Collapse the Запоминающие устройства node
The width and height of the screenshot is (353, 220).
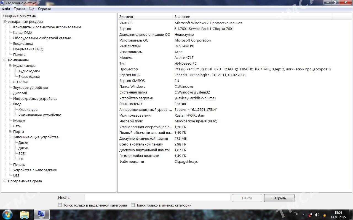coord(10,137)
